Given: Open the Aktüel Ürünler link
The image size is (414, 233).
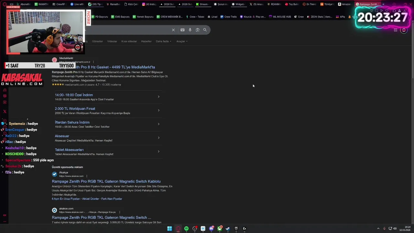Looking at the screenshot, I should [91, 199].
